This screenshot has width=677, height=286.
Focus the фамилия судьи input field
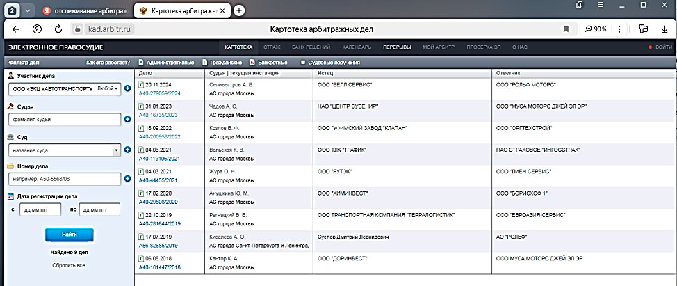tap(65, 120)
